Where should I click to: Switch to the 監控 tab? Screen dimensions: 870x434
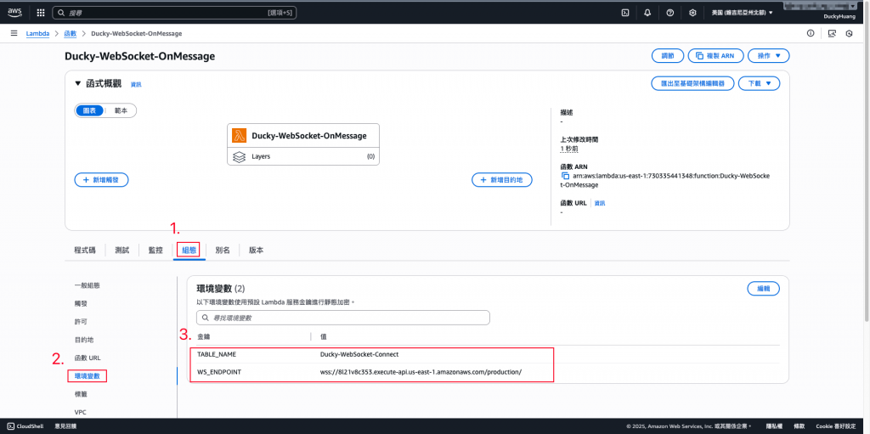(x=155, y=251)
